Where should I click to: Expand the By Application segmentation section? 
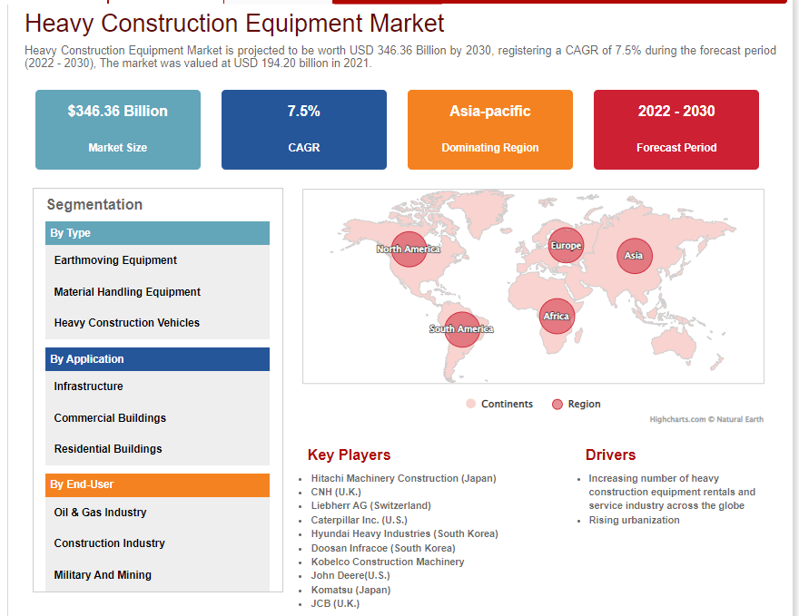[x=157, y=359]
